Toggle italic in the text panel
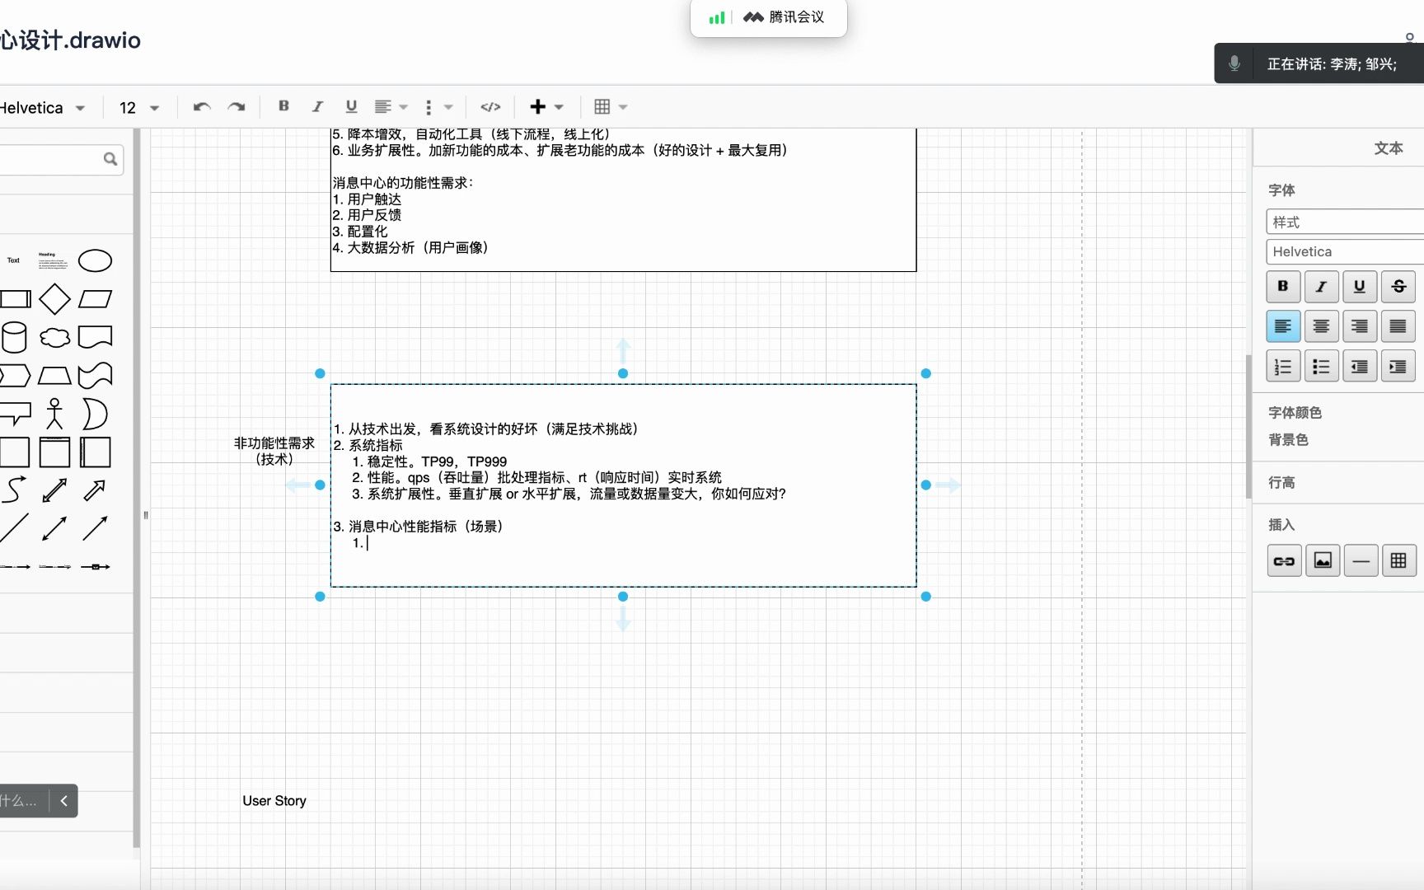Image resolution: width=1424 pixels, height=890 pixels. click(x=1322, y=286)
